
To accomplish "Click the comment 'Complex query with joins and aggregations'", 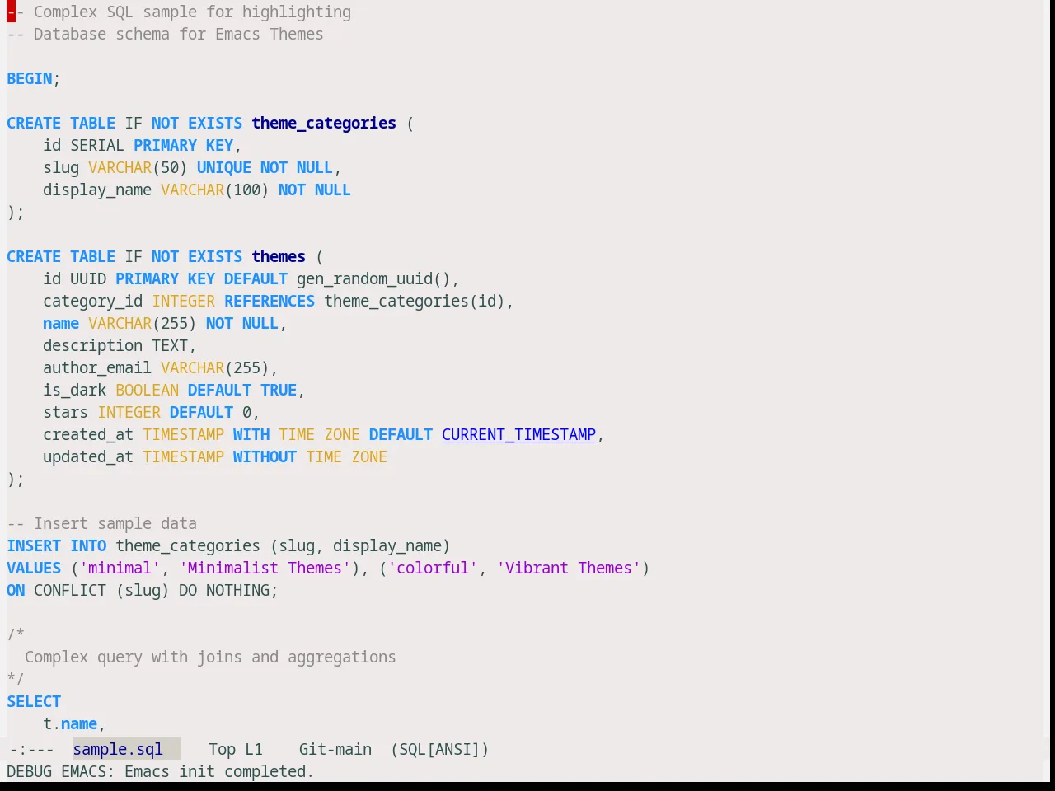I will click(210, 657).
